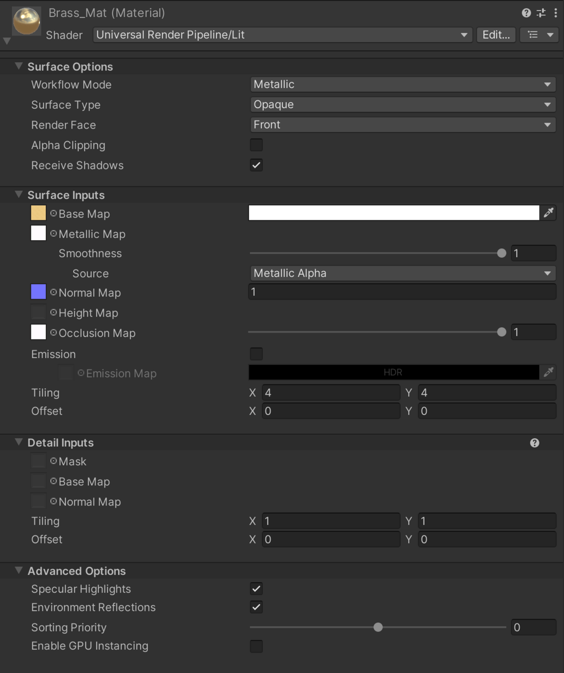Click the Brass_Mat material preview sphere
This screenshot has width=564, height=673.
click(x=26, y=21)
